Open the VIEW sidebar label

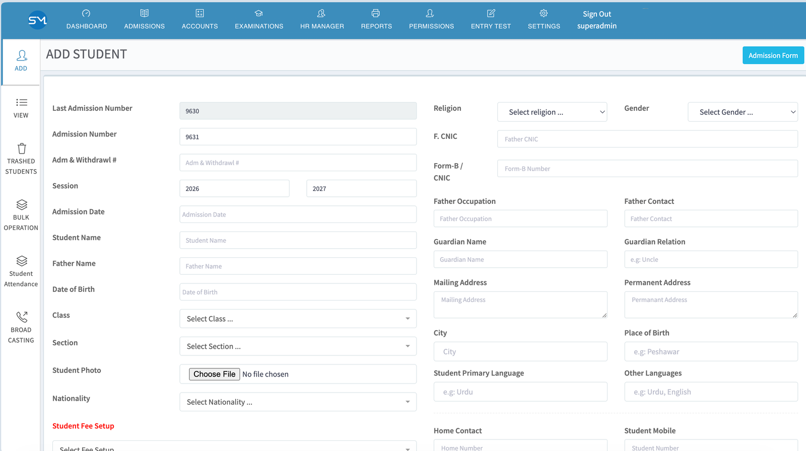tap(21, 115)
